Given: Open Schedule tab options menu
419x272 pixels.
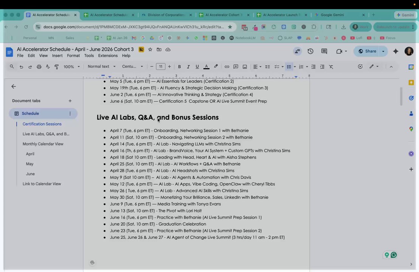Looking at the screenshot, I should click(x=70, y=113).
